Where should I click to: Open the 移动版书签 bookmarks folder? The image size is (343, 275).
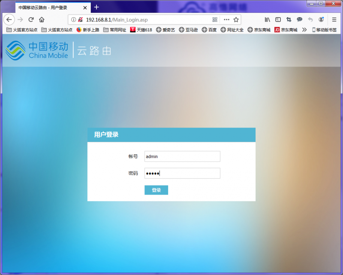(324, 30)
